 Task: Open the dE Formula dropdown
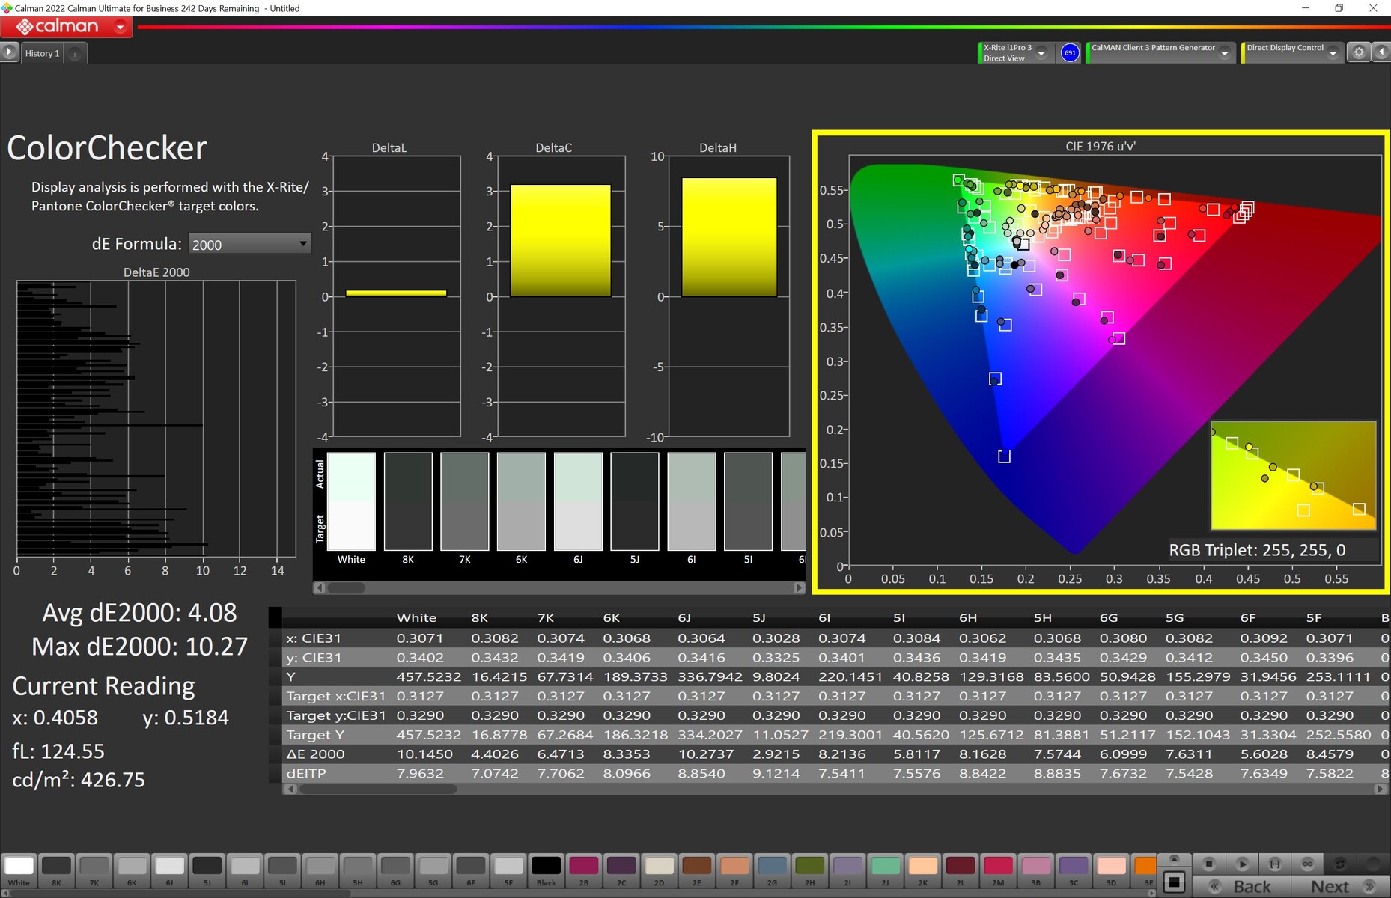[249, 244]
